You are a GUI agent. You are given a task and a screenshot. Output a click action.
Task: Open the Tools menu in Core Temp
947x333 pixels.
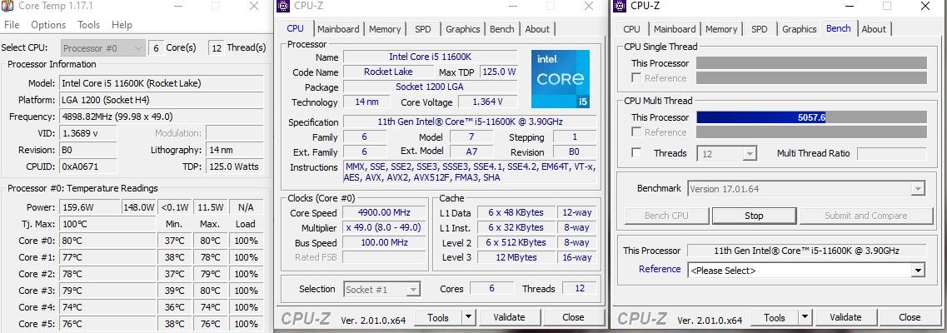(x=89, y=25)
